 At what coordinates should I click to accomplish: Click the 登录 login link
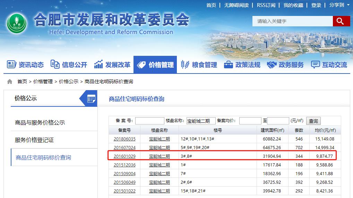click(316, 5)
